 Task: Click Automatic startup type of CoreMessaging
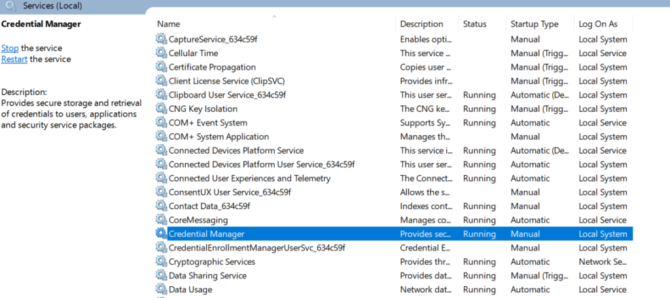click(x=530, y=220)
